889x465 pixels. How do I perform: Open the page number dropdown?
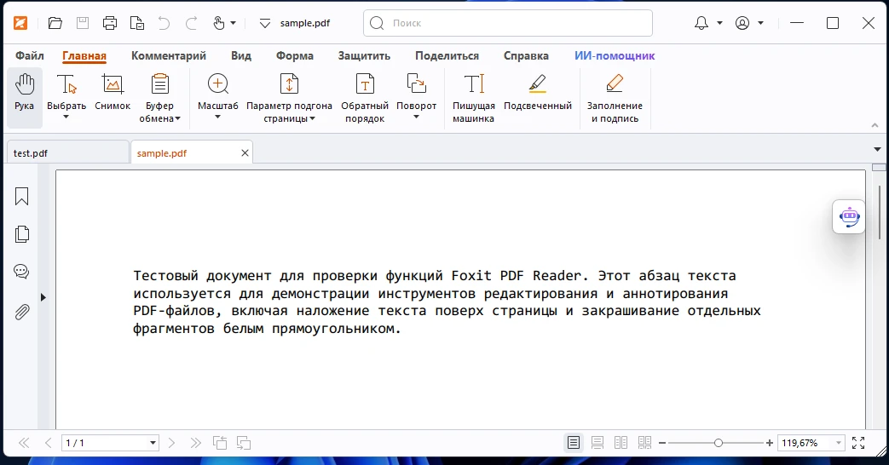click(x=153, y=443)
